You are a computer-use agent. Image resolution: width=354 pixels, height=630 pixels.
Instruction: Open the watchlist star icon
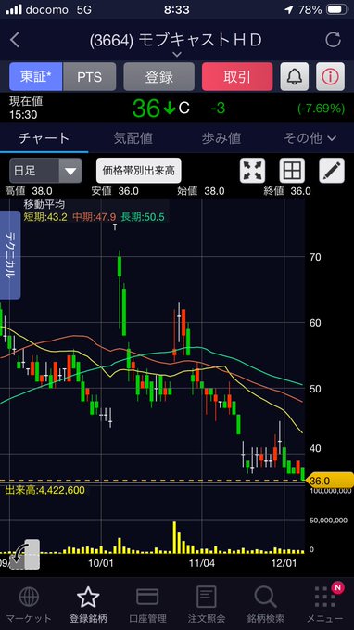click(88, 597)
